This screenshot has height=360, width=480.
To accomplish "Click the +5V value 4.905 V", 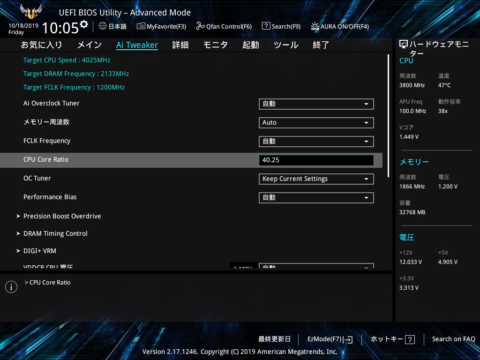I will (x=448, y=262).
